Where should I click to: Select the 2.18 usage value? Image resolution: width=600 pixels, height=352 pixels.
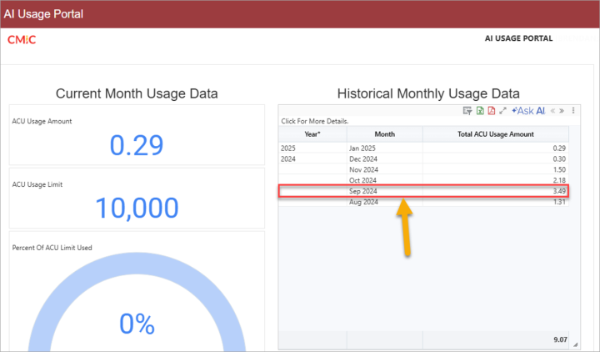[559, 180]
